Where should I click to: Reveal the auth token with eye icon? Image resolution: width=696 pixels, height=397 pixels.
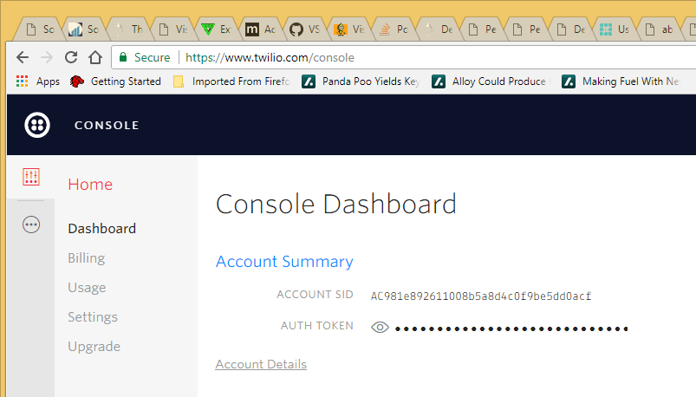tap(380, 328)
